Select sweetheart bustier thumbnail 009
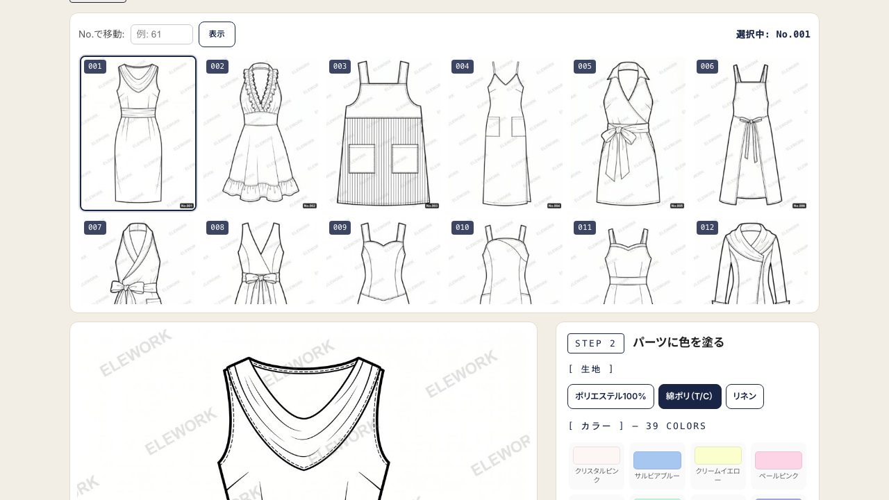This screenshot has width=889, height=500. (x=383, y=261)
